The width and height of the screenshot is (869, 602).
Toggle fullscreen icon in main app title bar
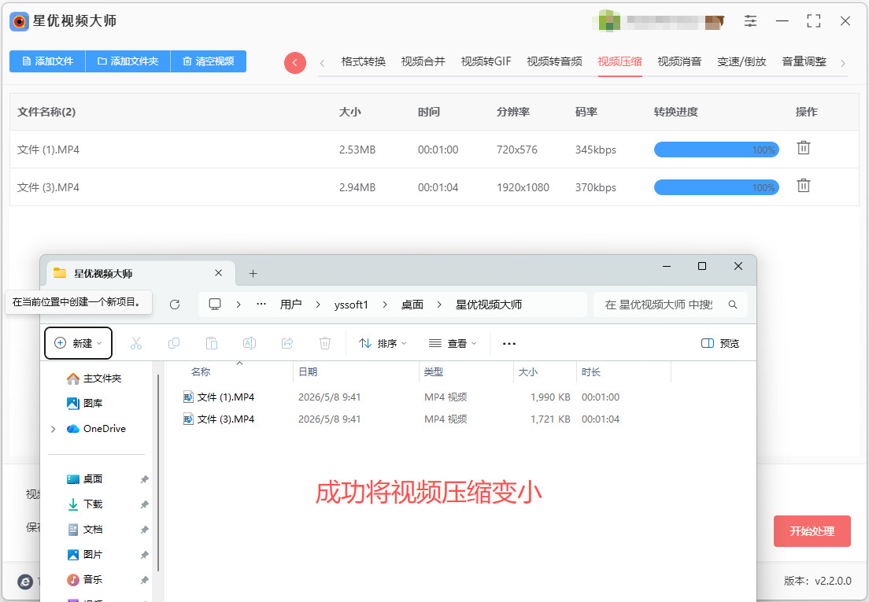pyautogui.click(x=814, y=21)
